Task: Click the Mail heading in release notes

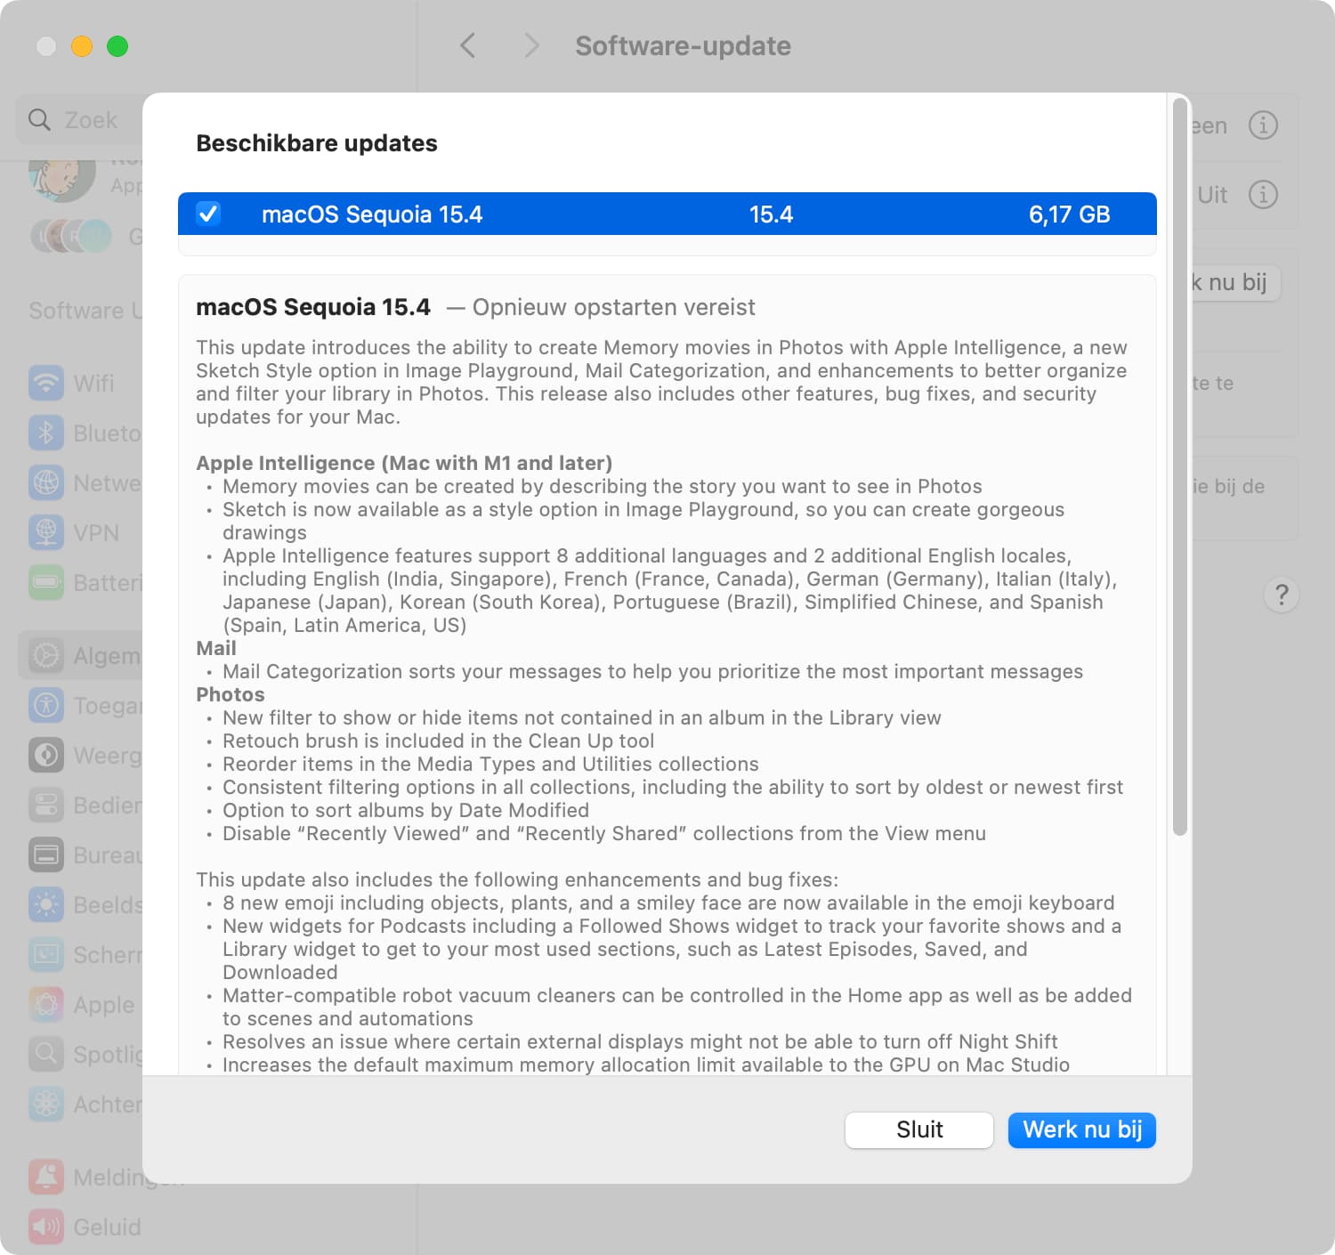Action: (216, 648)
